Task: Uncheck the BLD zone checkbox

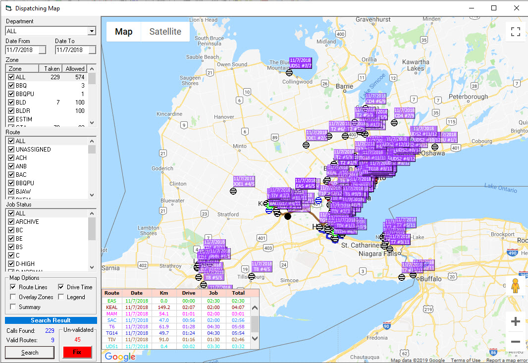Action: click(x=11, y=103)
